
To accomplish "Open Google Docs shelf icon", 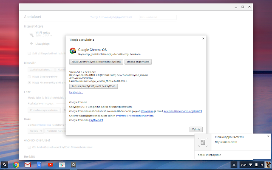I will 39,164.
